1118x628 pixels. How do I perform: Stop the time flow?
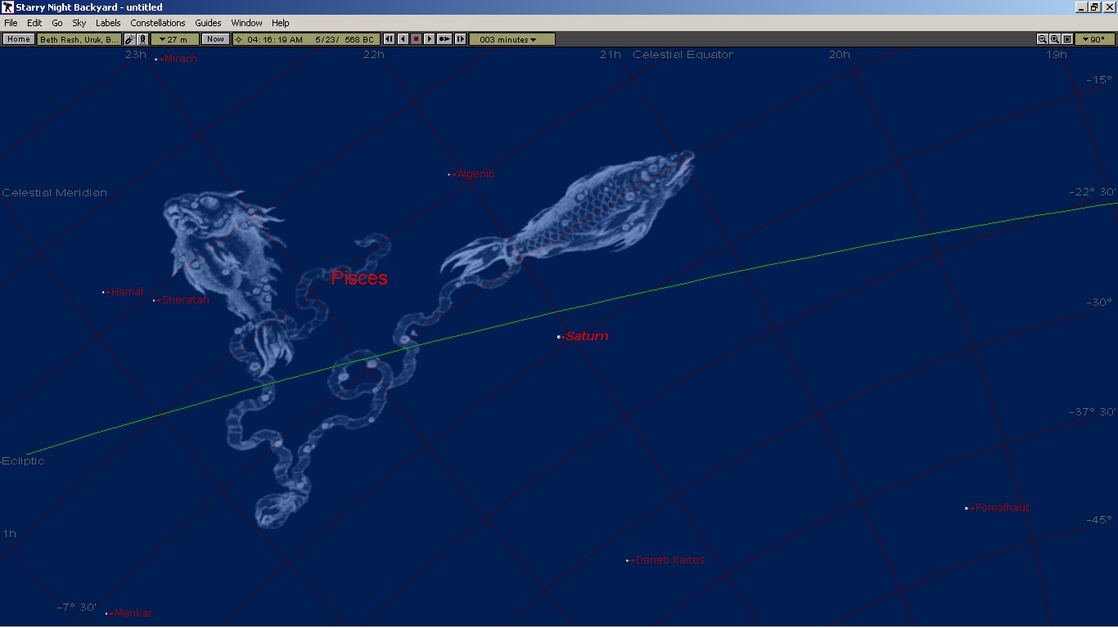(416, 39)
